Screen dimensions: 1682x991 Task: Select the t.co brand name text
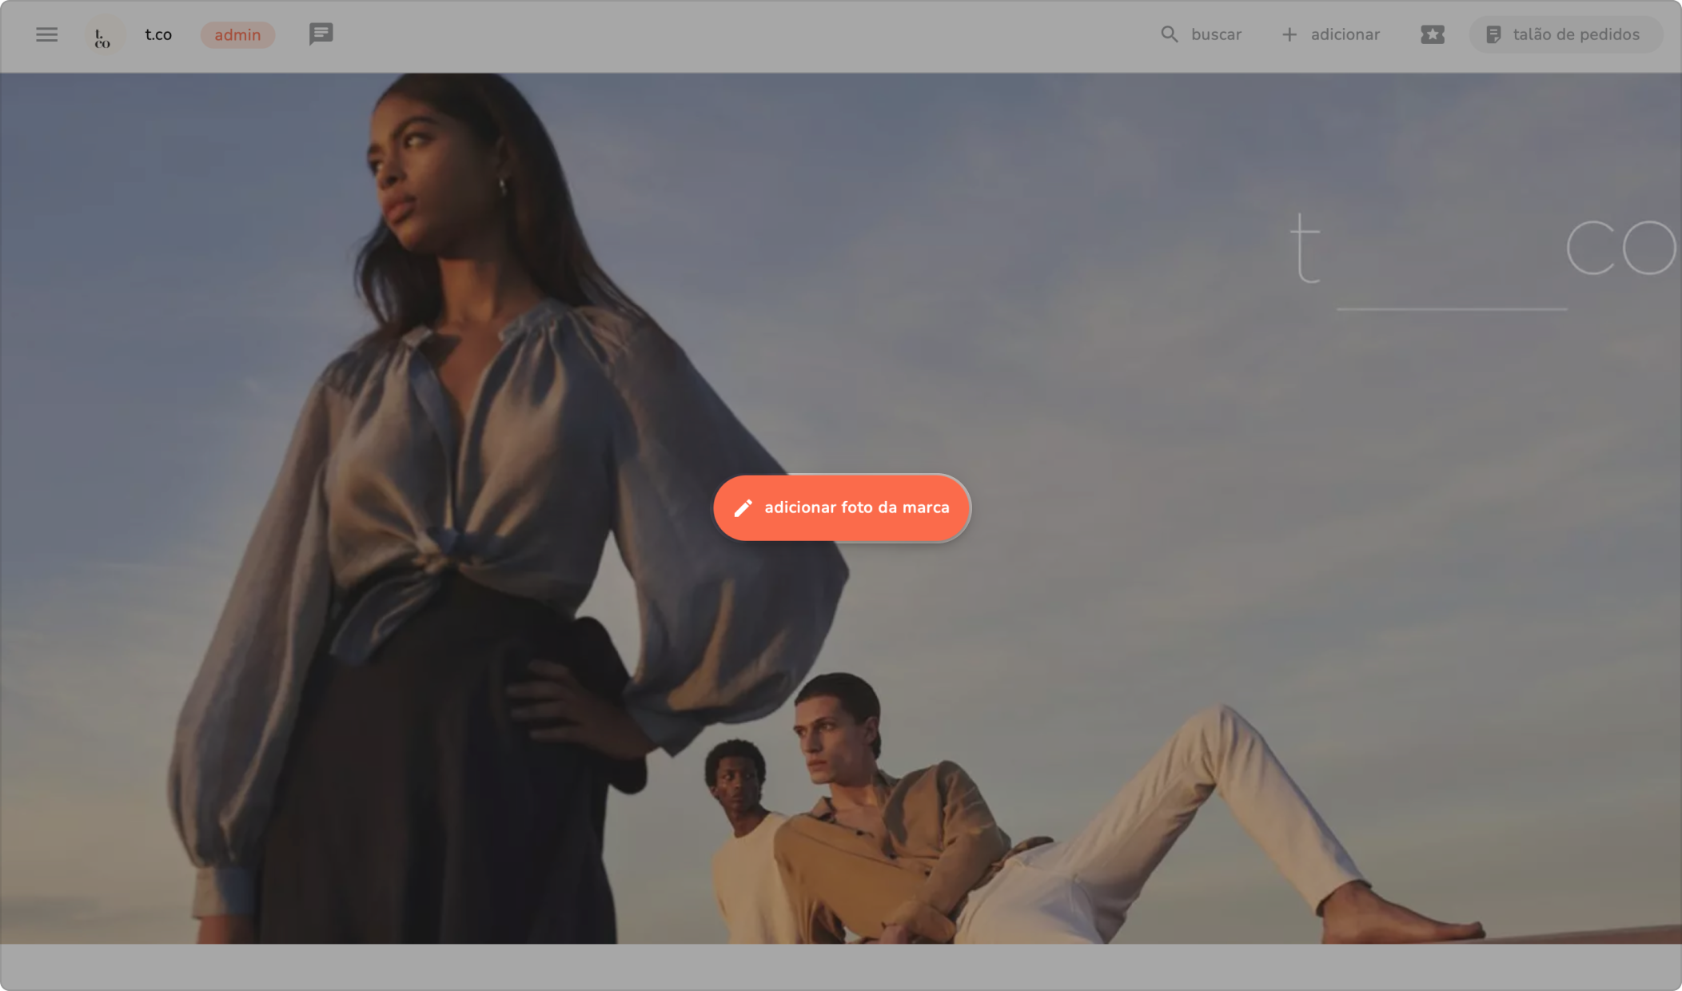click(158, 34)
